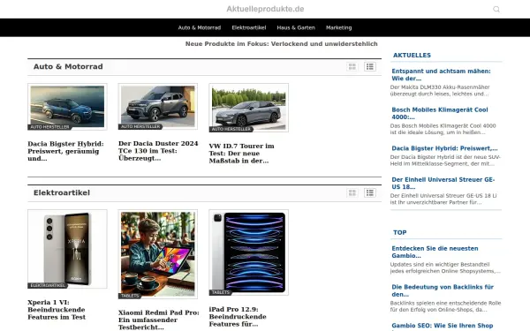Click the Auto Hersteller tag on Dacia Bigster image

(x=49, y=127)
